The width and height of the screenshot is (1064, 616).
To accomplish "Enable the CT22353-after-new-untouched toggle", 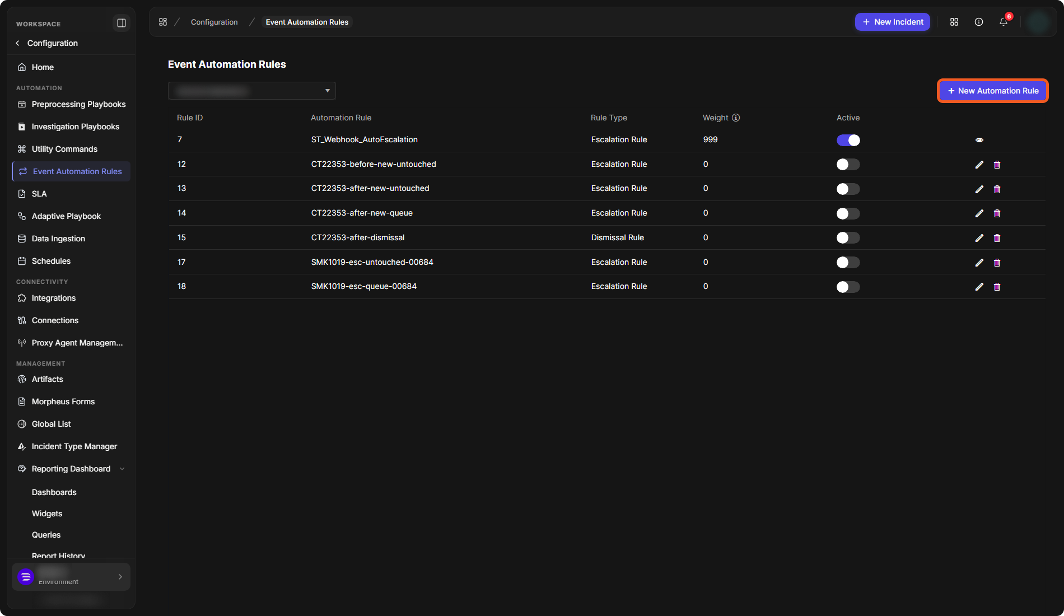I will (848, 189).
